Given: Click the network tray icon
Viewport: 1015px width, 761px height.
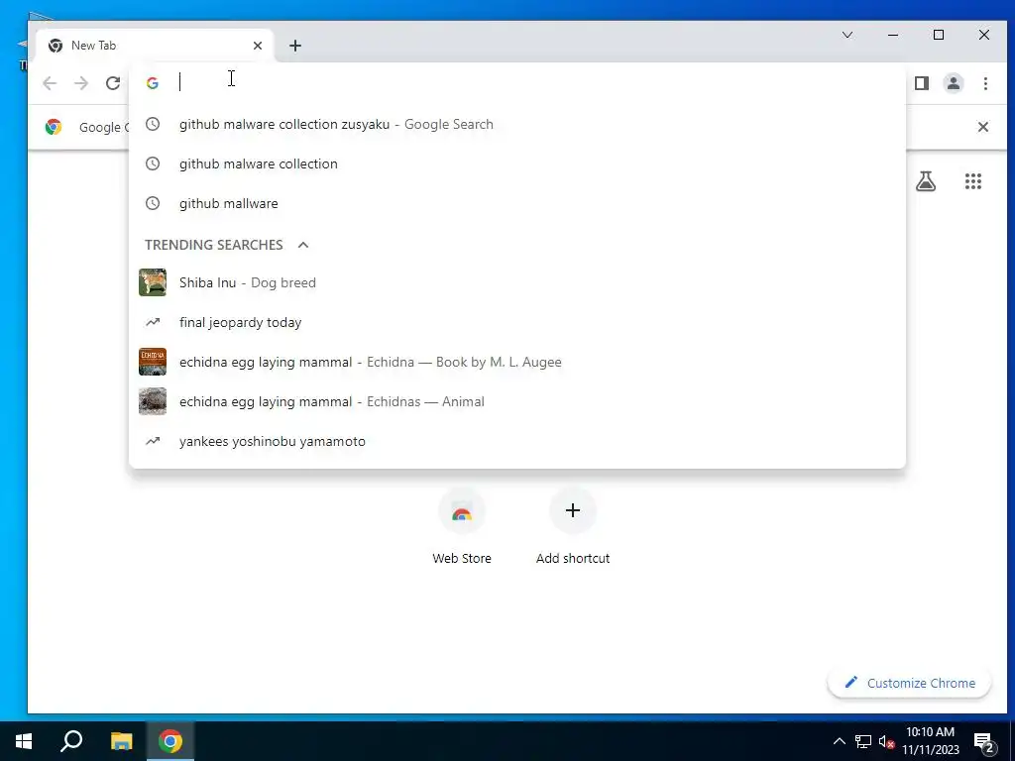Looking at the screenshot, I should click(863, 741).
